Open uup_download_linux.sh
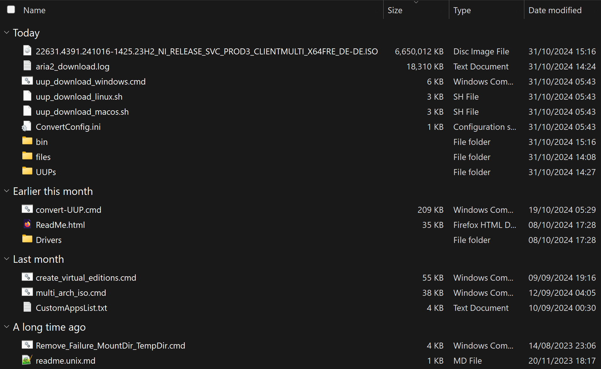This screenshot has width=601, height=369. pyautogui.click(x=79, y=96)
